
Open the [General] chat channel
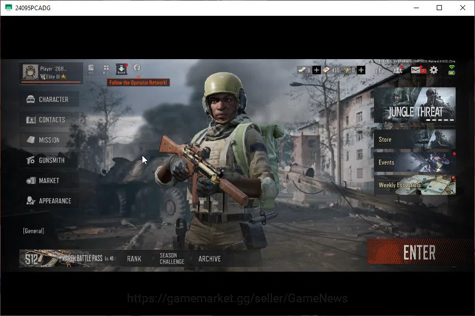point(34,231)
